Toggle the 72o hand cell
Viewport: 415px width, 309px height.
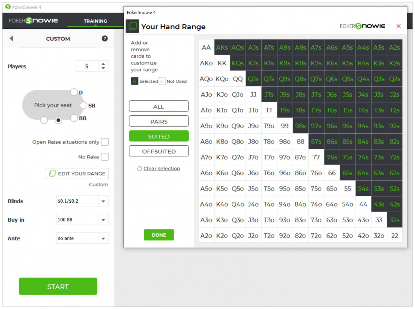316,235
